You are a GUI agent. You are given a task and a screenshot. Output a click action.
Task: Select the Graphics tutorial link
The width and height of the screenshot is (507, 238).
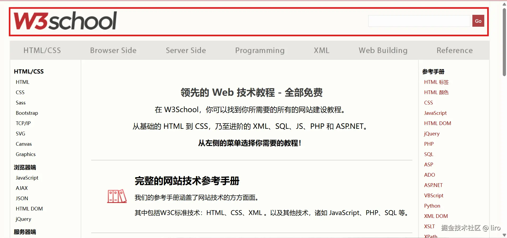pyautogui.click(x=26, y=154)
